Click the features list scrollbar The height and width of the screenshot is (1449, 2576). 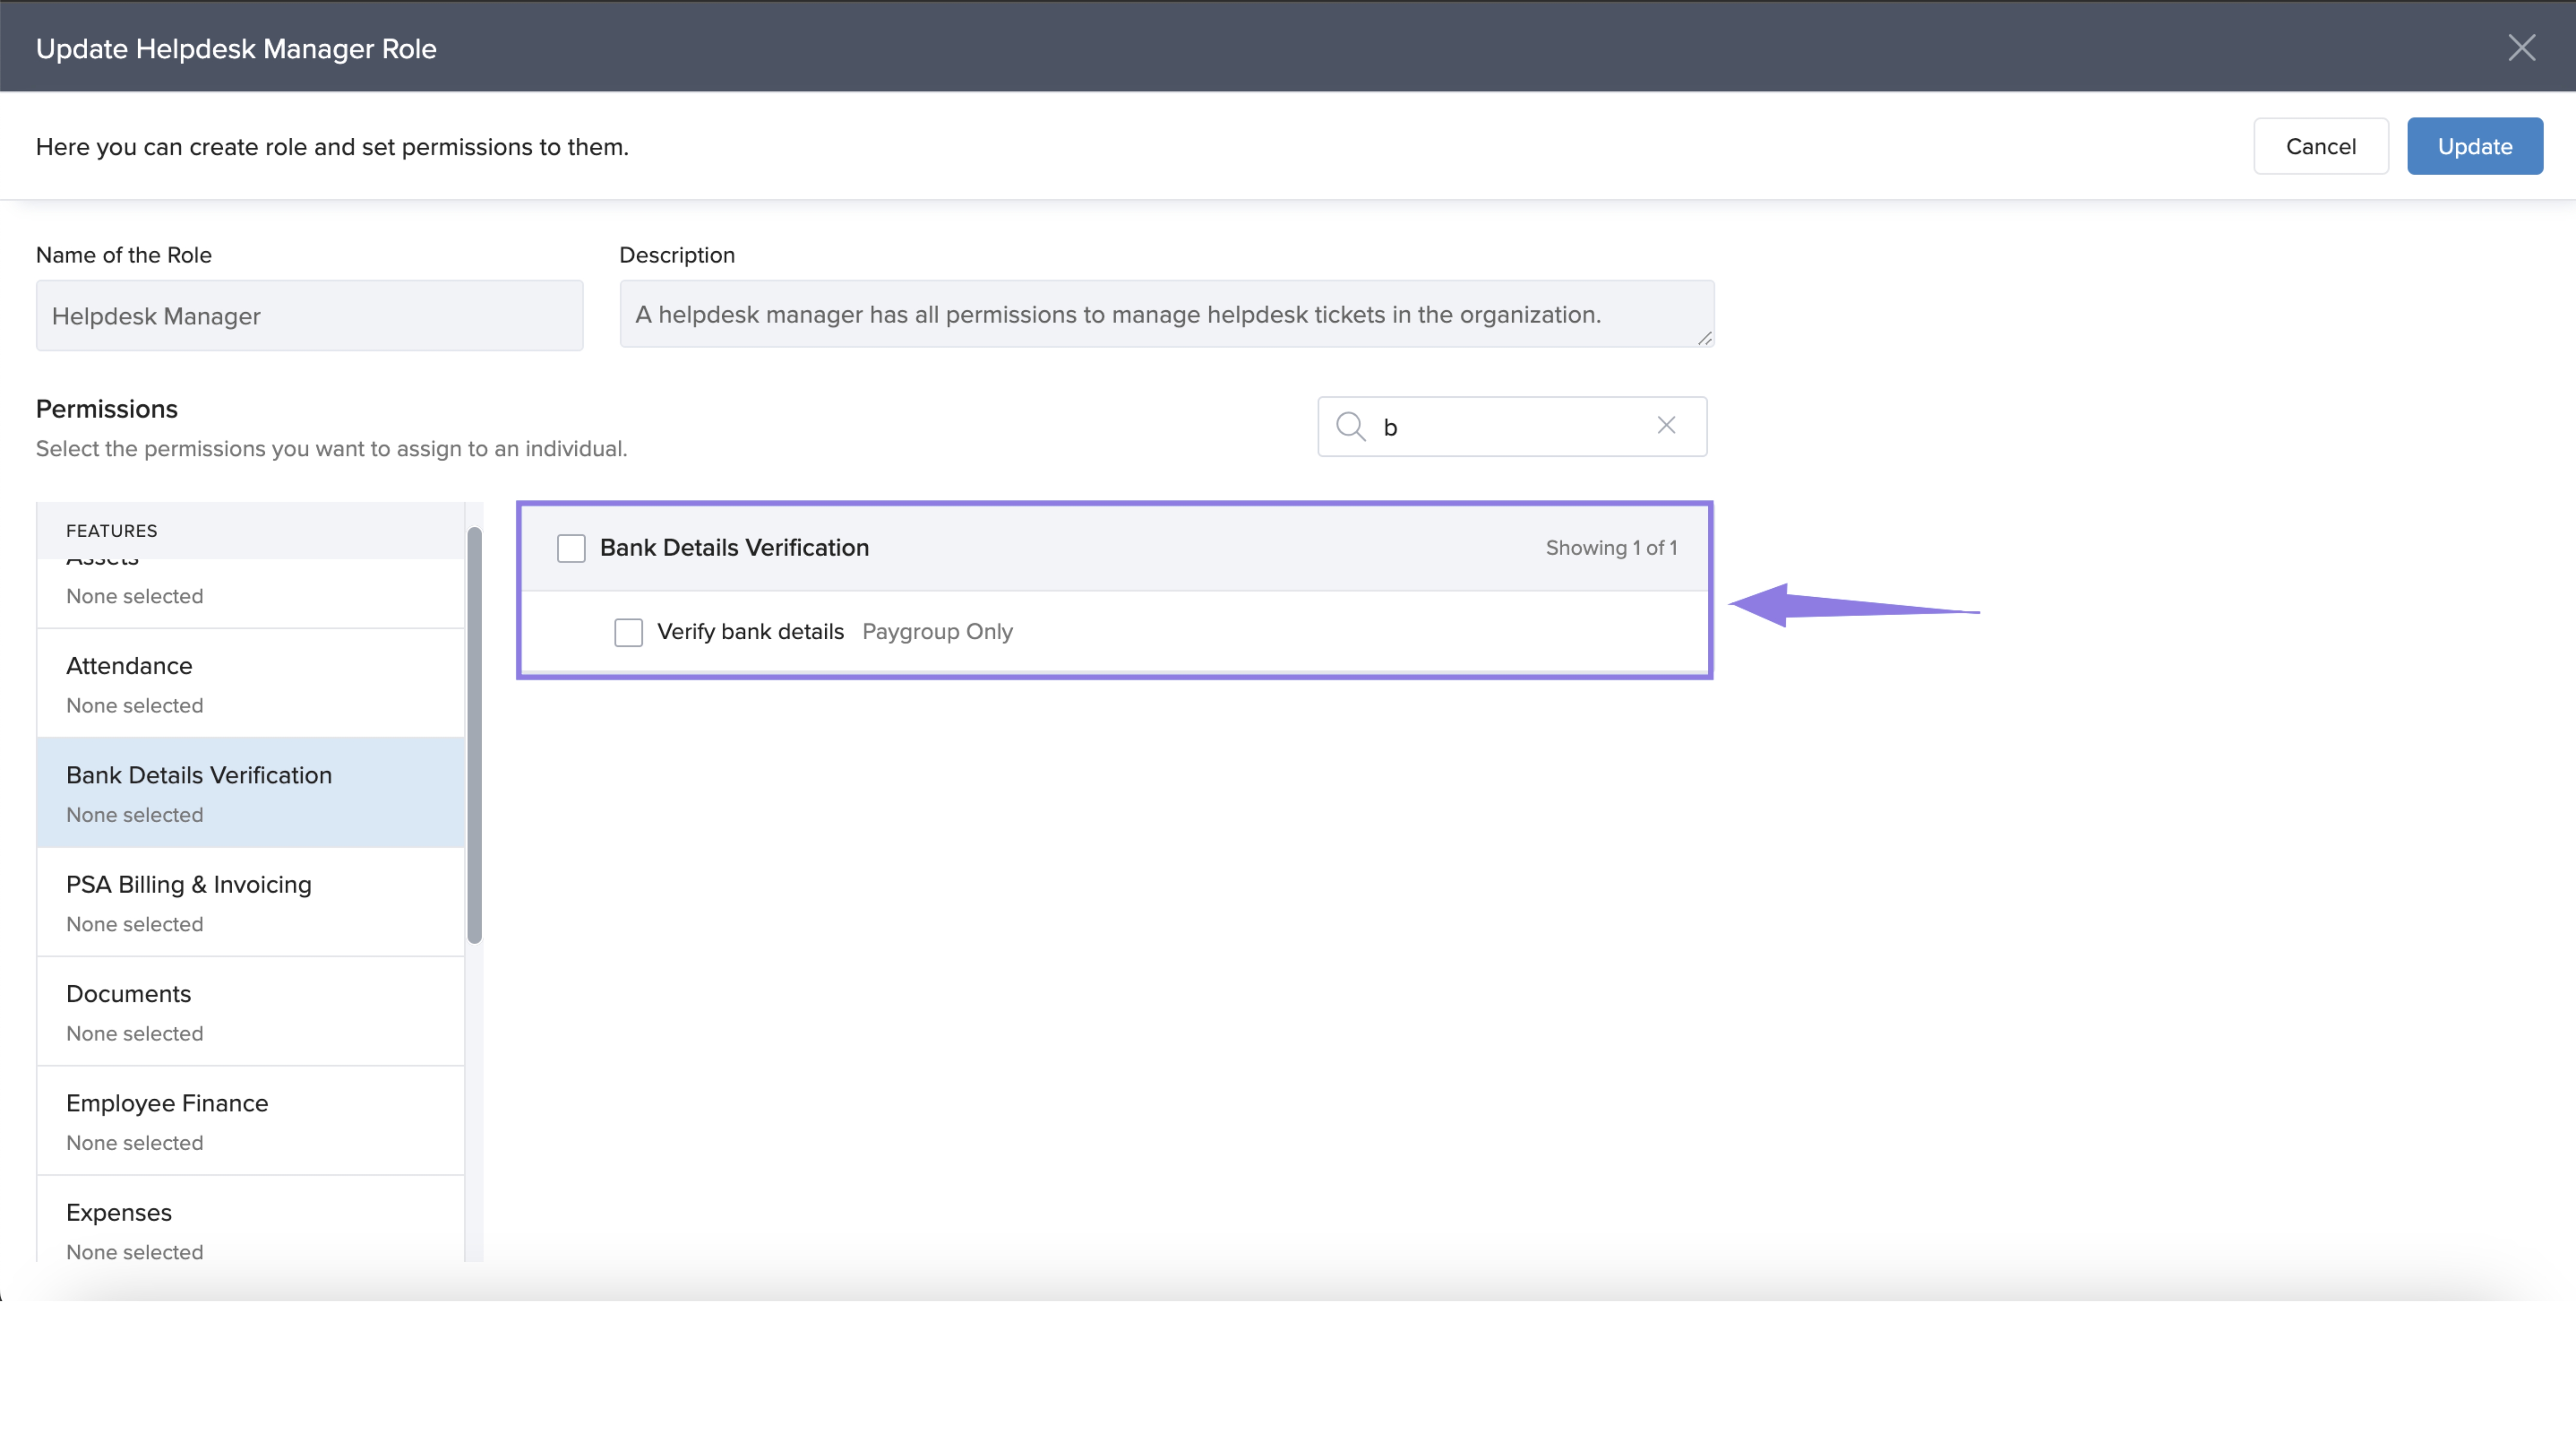[x=474, y=735]
